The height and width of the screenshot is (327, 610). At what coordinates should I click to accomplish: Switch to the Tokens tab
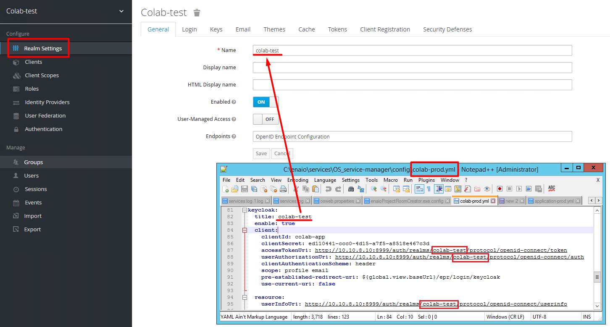[x=337, y=29]
